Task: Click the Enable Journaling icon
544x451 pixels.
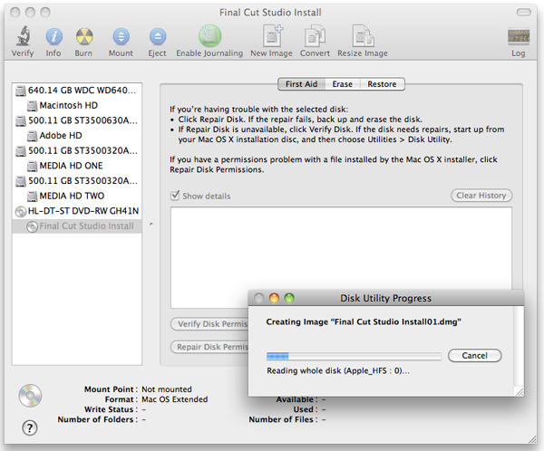Action: pos(210,35)
